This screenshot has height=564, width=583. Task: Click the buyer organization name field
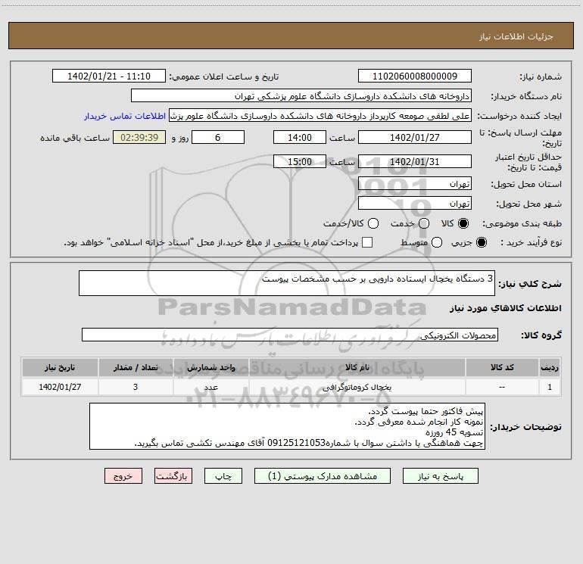click(x=301, y=96)
